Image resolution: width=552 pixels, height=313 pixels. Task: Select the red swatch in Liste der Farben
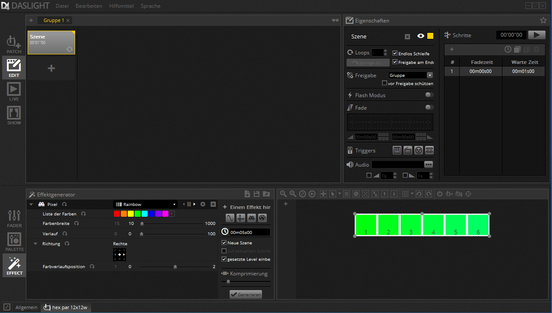[117, 213]
